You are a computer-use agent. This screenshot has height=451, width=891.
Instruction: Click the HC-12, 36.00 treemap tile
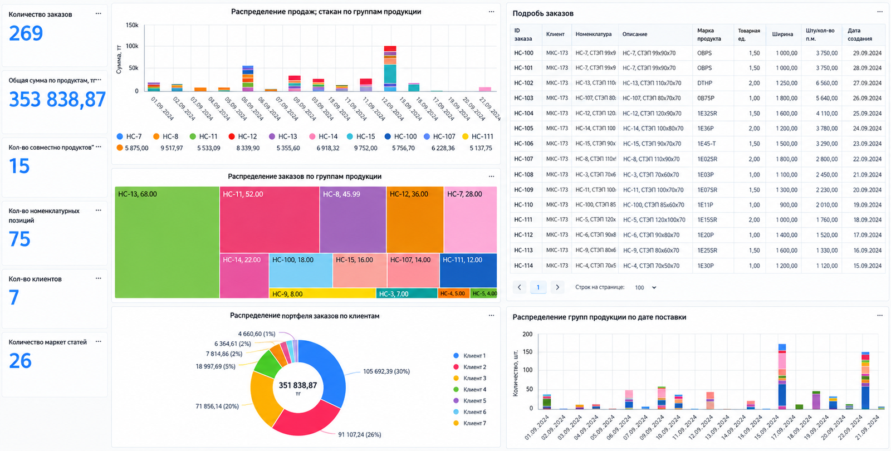pos(415,220)
